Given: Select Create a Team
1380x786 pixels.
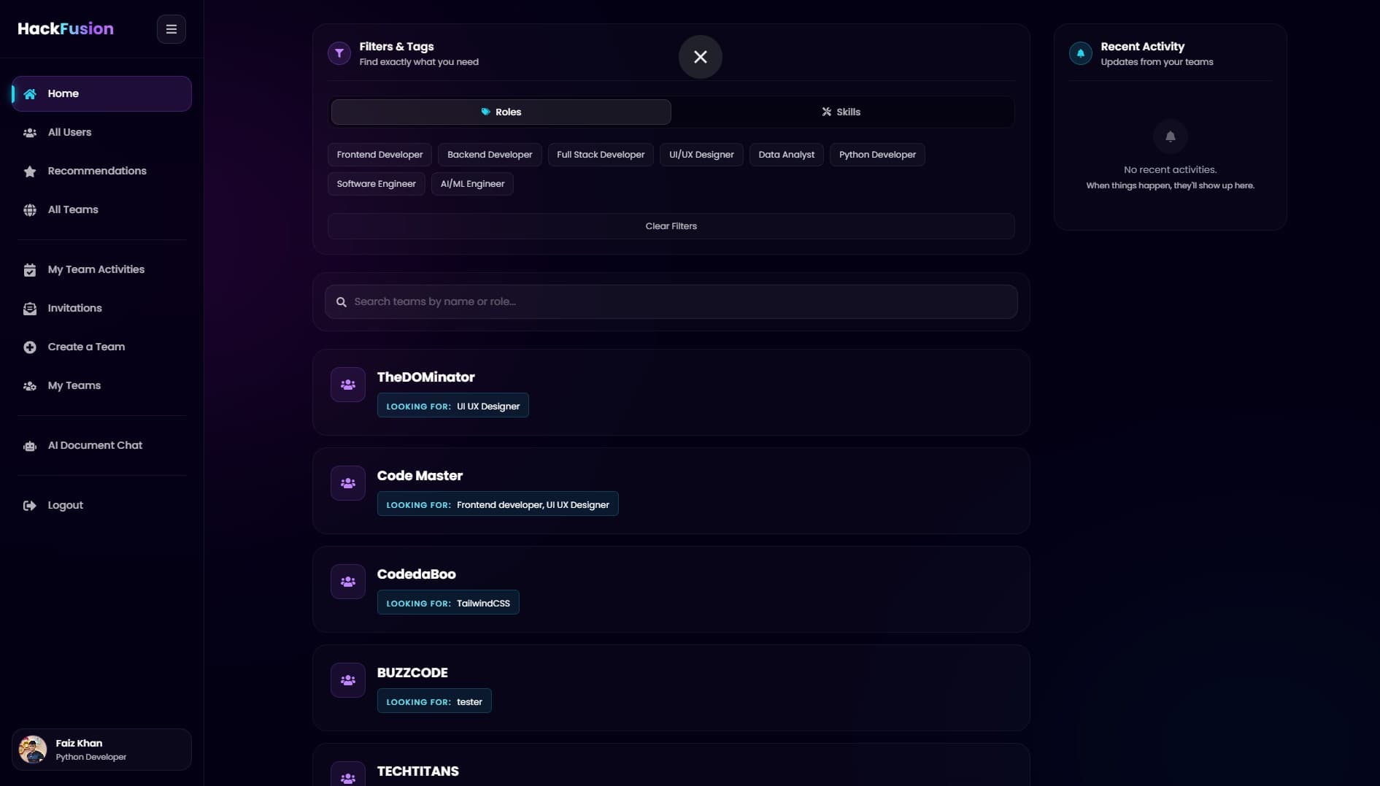Looking at the screenshot, I should tap(101, 347).
